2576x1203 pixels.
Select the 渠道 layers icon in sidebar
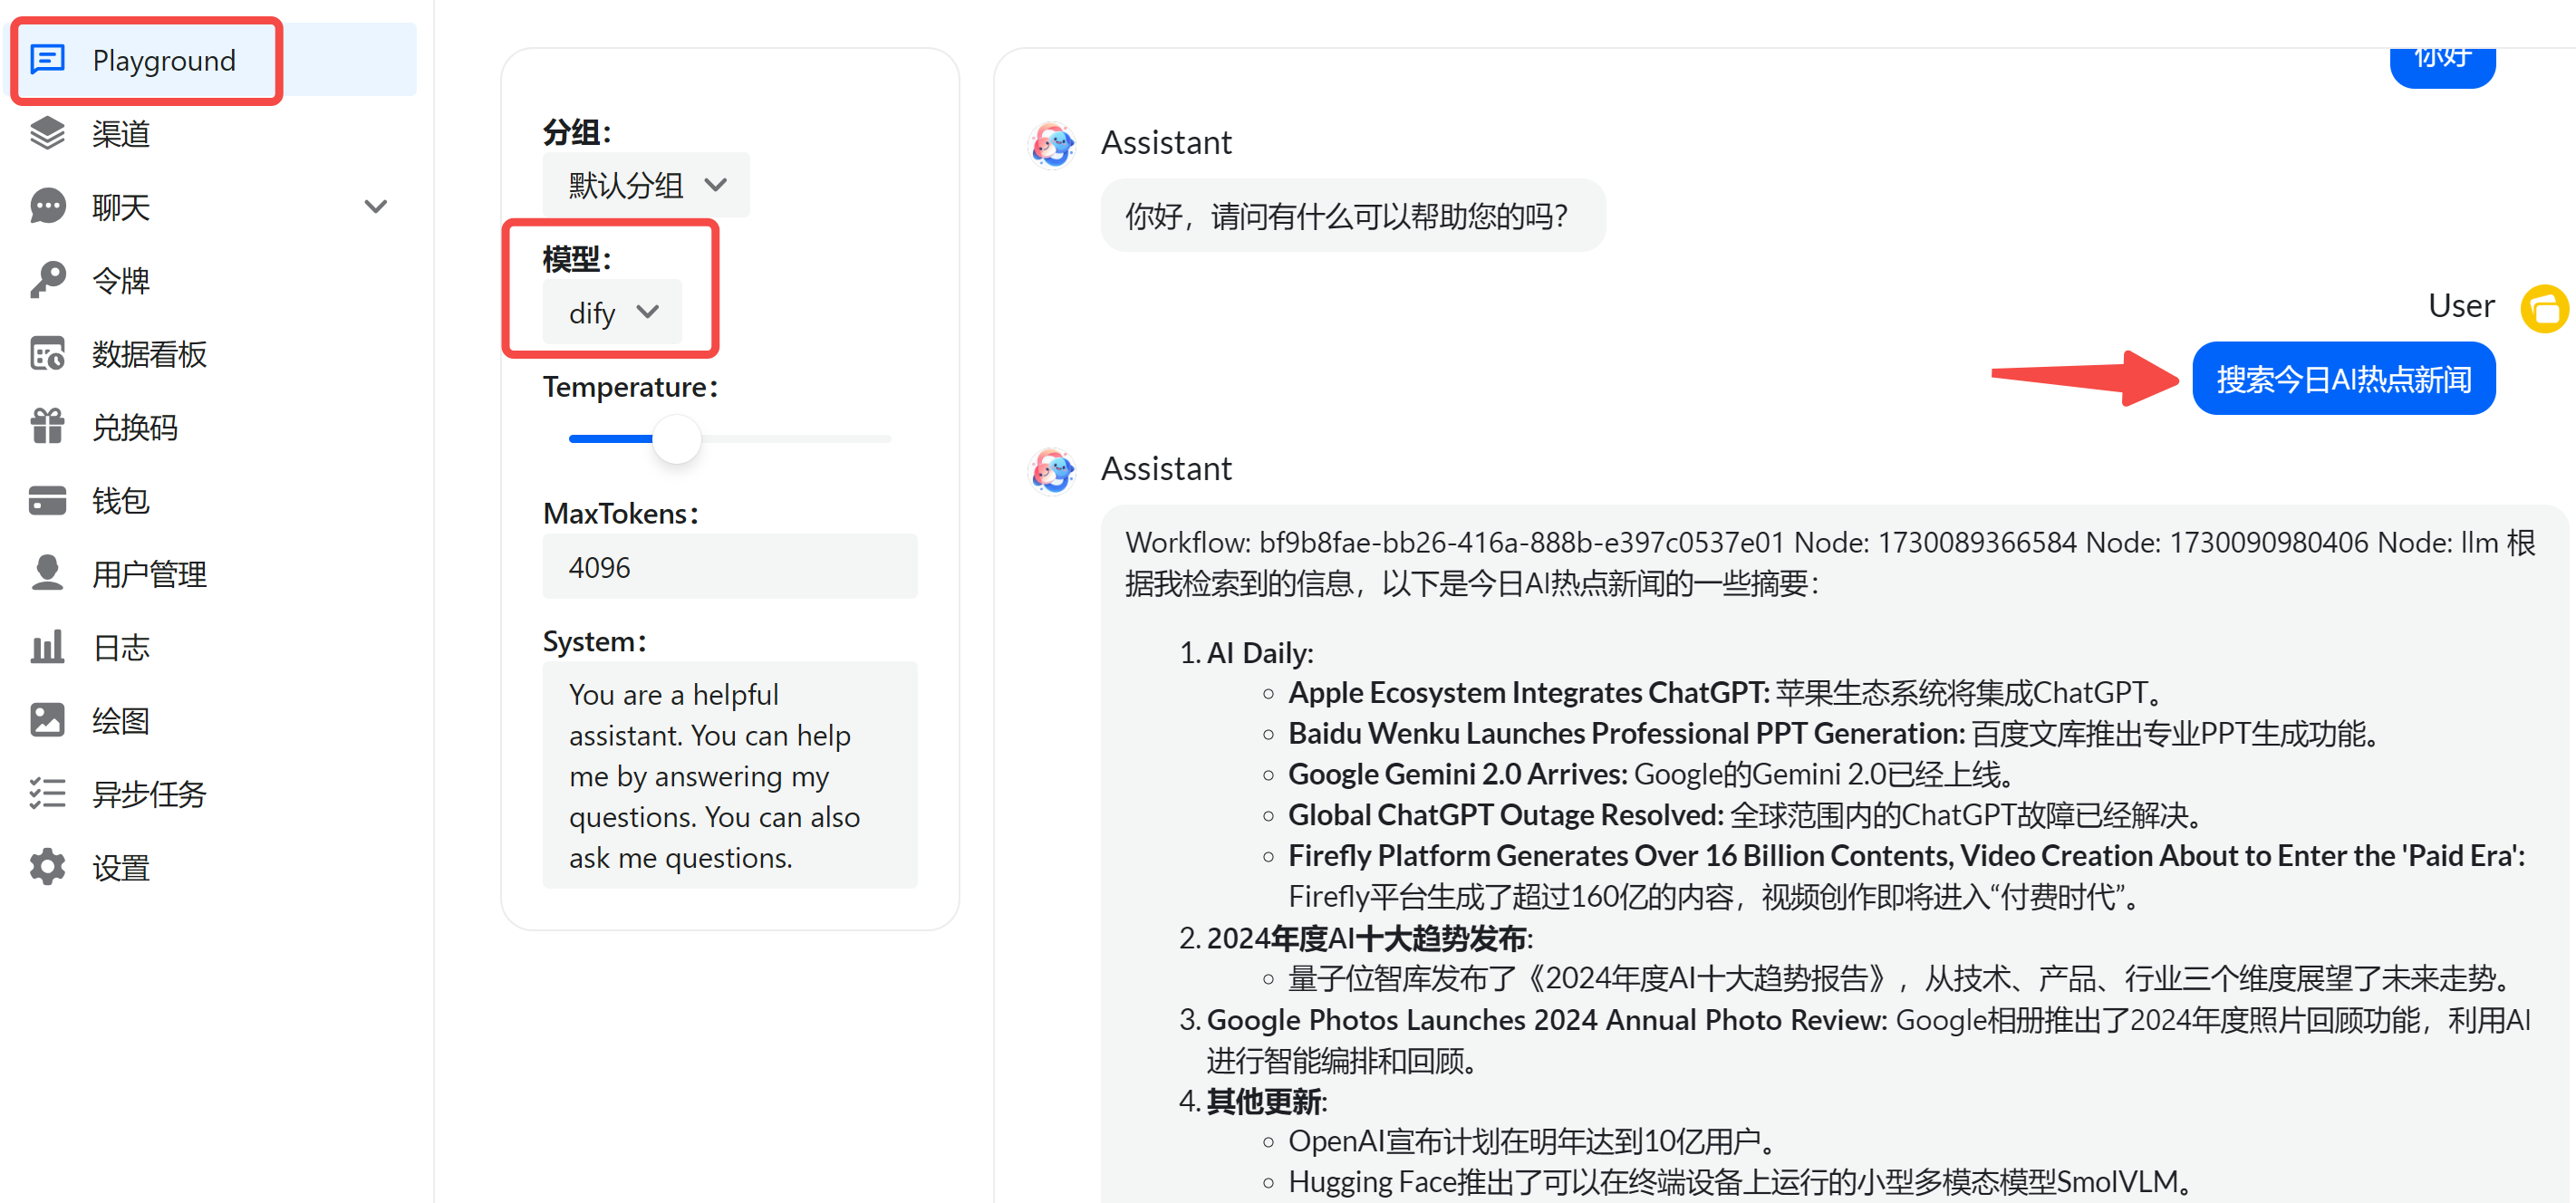click(x=47, y=133)
